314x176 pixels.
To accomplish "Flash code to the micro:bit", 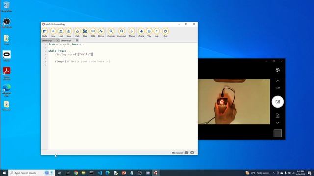I will (78, 33).
